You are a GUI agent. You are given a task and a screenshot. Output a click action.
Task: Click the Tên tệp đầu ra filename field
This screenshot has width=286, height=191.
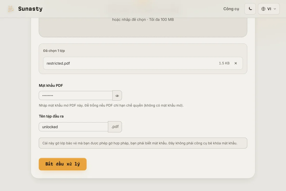74,127
